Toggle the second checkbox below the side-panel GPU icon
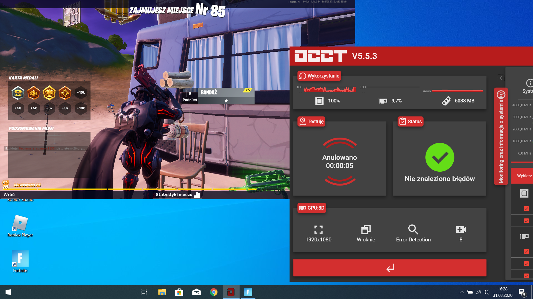 pyautogui.click(x=526, y=264)
